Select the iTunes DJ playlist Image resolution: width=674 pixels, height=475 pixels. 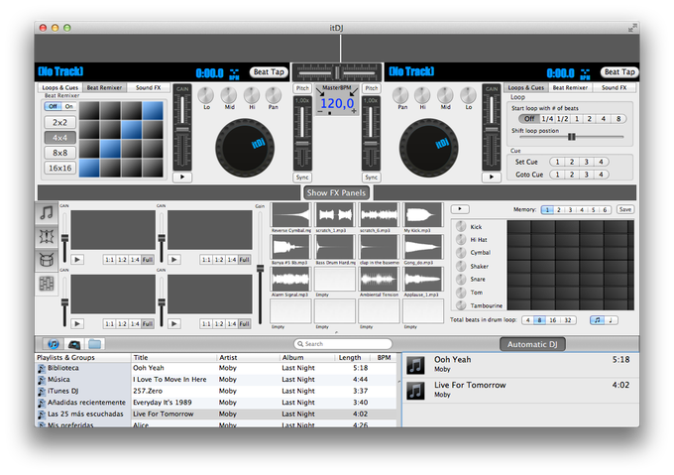tap(82, 391)
